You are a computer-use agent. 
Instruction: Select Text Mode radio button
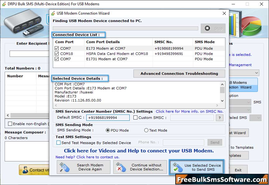pyautogui.click(x=146, y=130)
